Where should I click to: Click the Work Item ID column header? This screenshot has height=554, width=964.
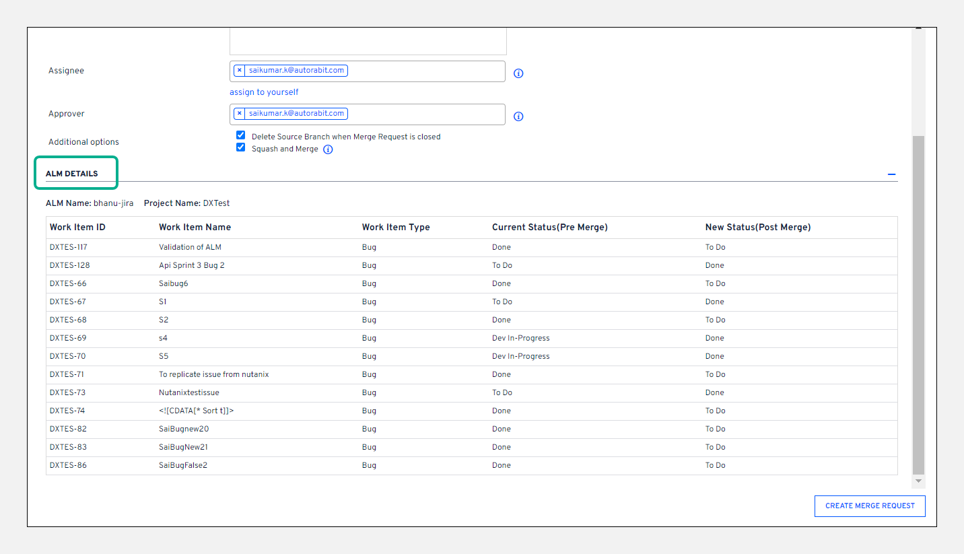(x=77, y=228)
